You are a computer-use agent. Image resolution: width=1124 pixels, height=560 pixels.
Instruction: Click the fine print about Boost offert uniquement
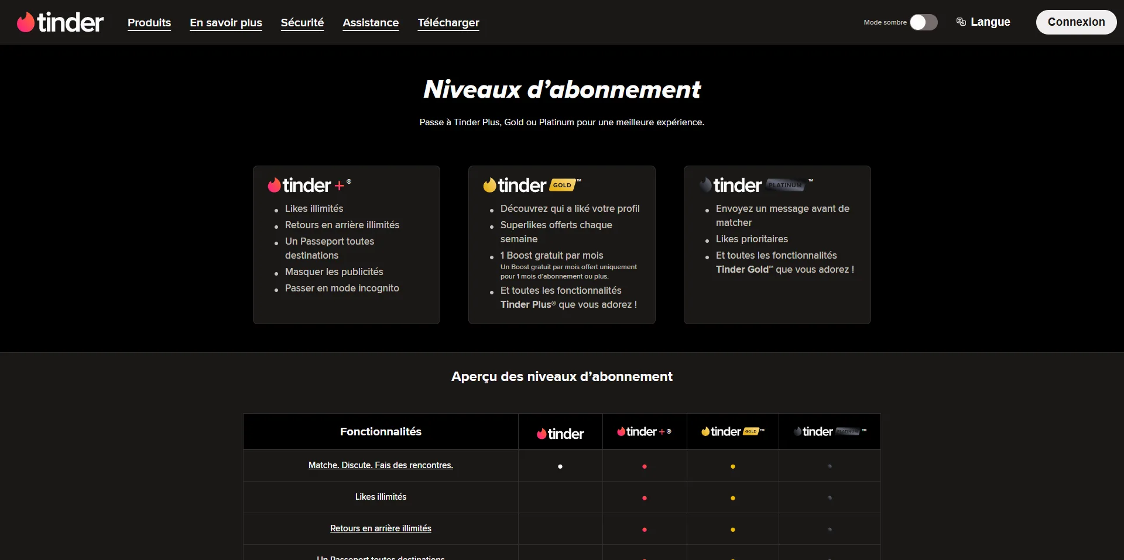[x=568, y=272]
